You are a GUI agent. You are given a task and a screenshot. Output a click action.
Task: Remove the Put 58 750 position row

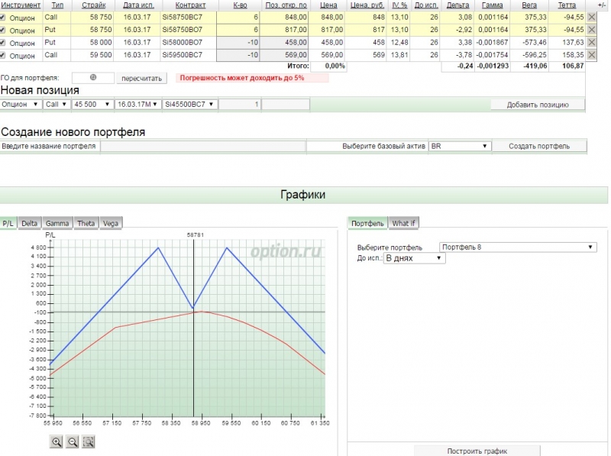[x=592, y=29]
